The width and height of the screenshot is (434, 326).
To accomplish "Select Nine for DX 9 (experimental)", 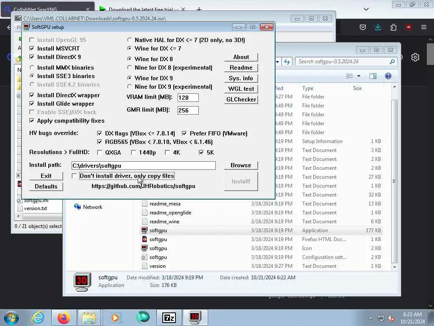I will point(129,87).
